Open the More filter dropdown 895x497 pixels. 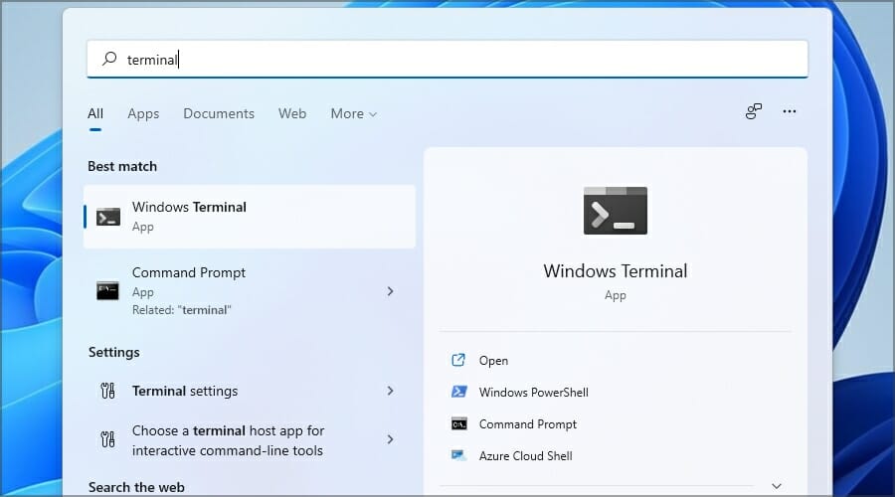point(353,113)
